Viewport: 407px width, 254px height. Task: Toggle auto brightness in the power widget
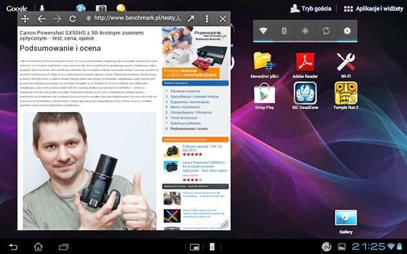point(347,31)
